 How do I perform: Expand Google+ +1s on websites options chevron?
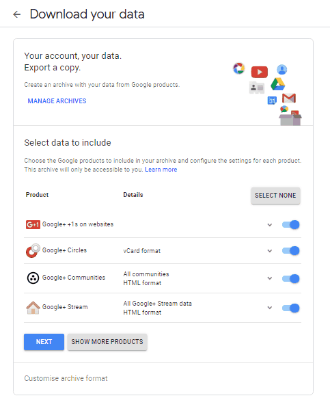click(270, 225)
